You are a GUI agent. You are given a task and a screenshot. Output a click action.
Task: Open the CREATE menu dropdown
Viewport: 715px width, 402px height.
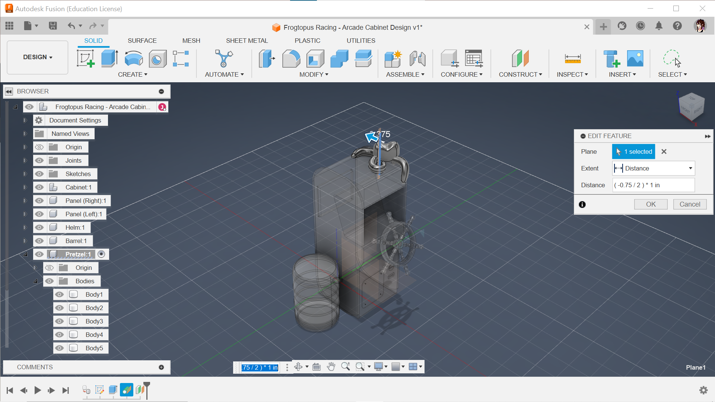click(133, 74)
